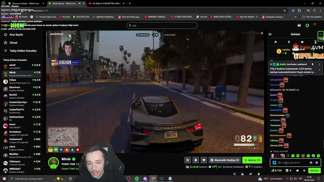324x182 pixels.
Task: Open browser tab search dropdown
Action: click(x=3, y=4)
